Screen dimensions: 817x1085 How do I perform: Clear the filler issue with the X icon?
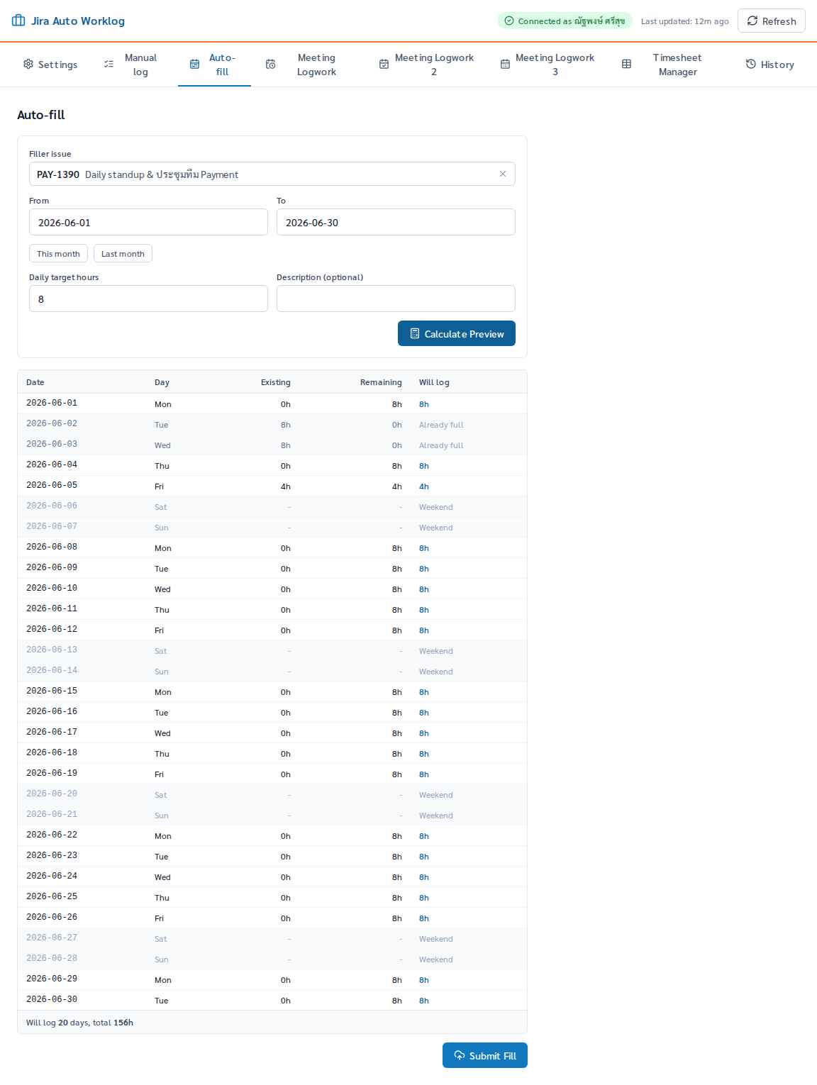click(x=503, y=174)
